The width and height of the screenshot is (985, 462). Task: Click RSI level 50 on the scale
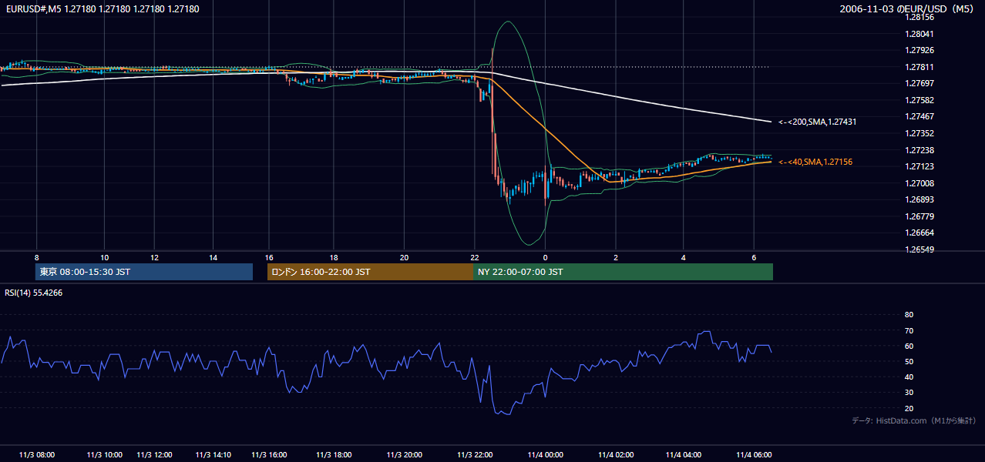[909, 361]
